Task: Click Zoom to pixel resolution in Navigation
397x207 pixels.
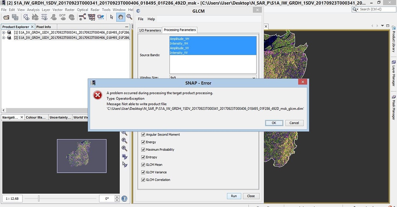Action: 124,140
